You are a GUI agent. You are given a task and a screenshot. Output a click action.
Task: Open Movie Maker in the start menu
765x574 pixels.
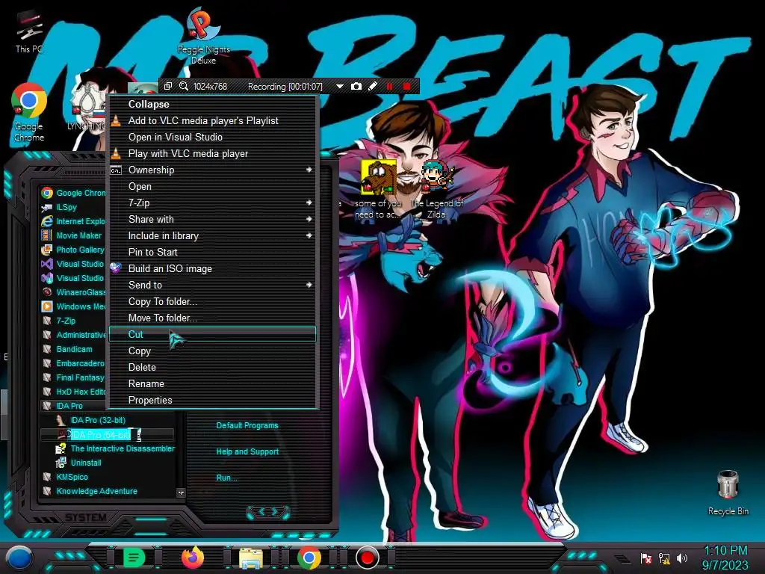(x=73, y=235)
